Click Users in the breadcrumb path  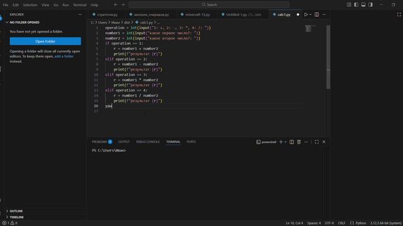102,23
